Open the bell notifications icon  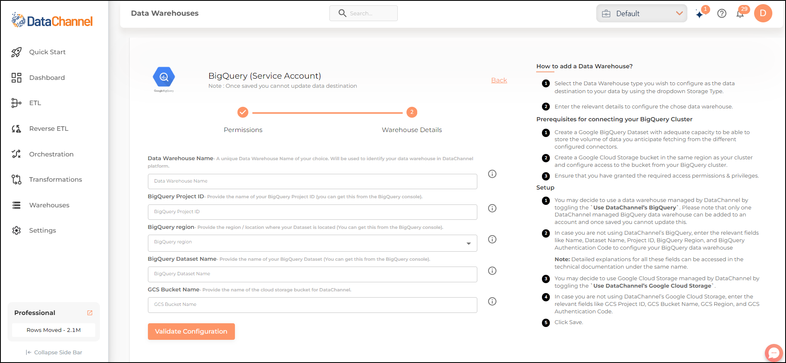(x=740, y=14)
